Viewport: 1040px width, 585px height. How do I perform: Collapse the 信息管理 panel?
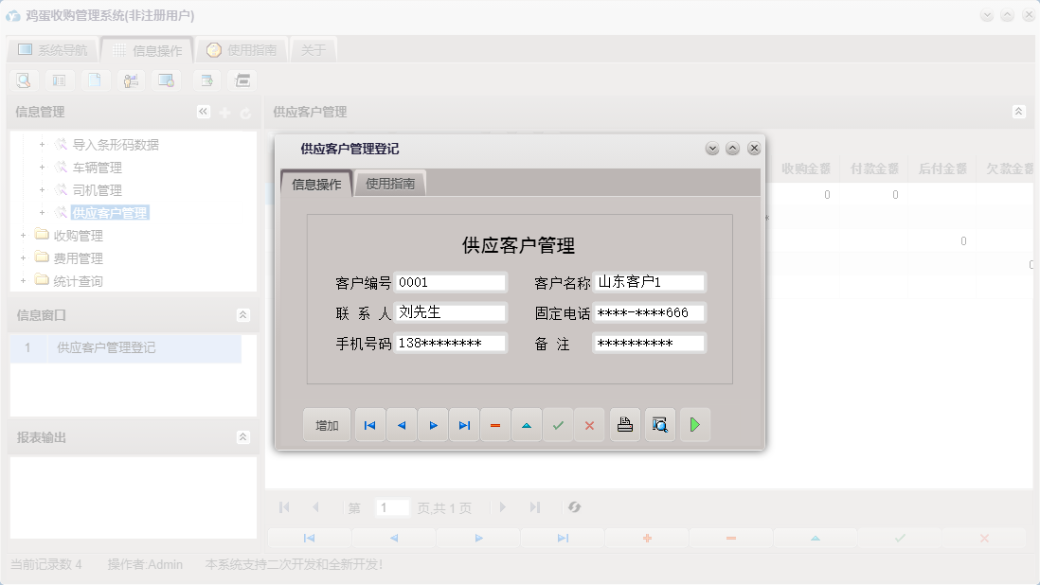coord(202,111)
